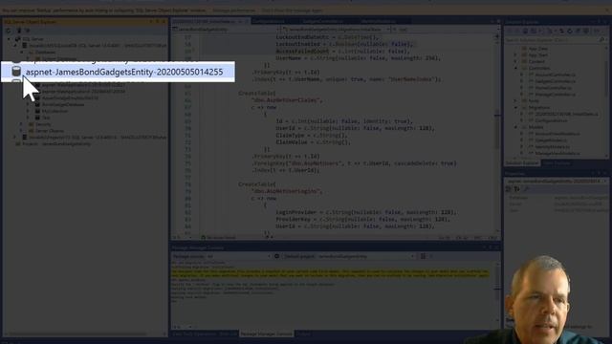Open HomeController.cs in Solution Explorer

[x=553, y=88]
